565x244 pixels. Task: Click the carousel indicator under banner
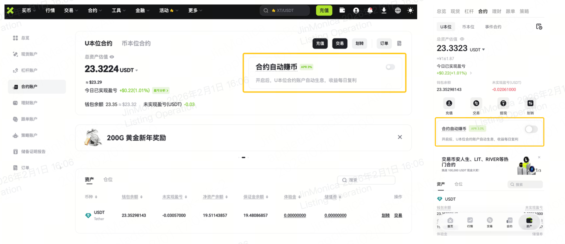244,157
